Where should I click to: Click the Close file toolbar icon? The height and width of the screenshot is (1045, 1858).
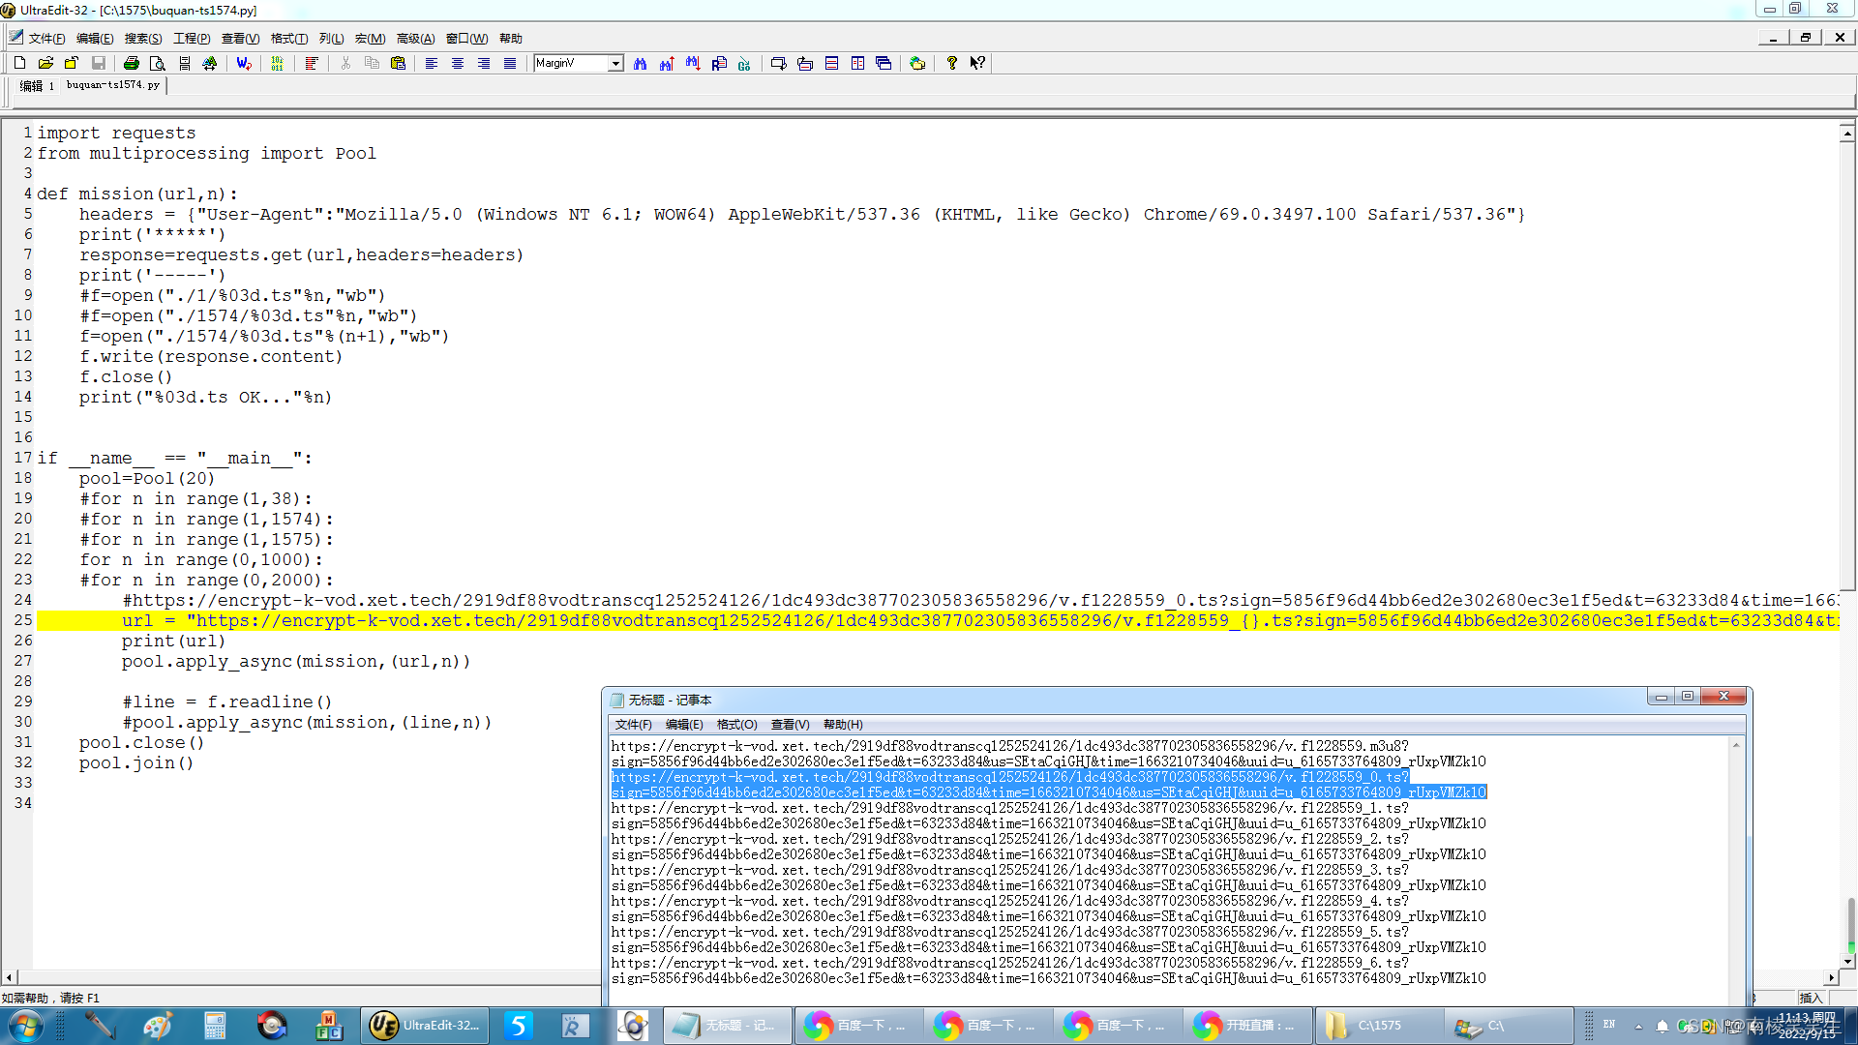tap(72, 63)
